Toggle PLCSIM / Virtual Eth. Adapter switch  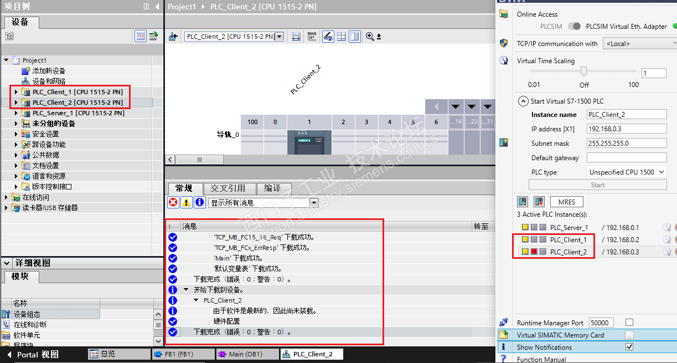click(575, 26)
